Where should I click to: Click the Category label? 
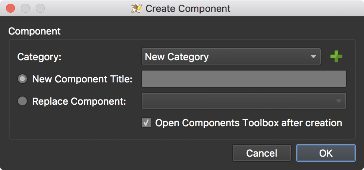[39, 57]
